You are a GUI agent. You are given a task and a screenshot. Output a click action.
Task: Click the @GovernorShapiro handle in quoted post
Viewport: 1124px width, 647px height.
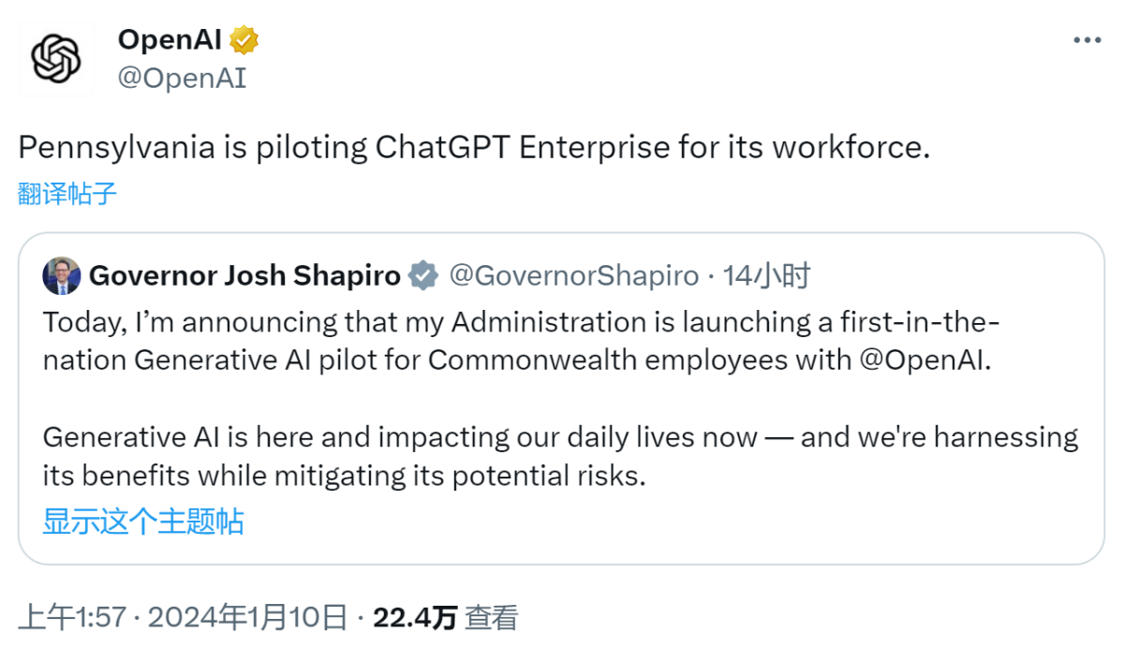[574, 276]
